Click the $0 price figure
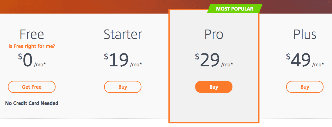 25,60
